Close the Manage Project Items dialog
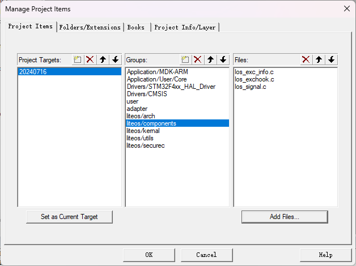Screen dimensions: 356x266 [347, 9]
